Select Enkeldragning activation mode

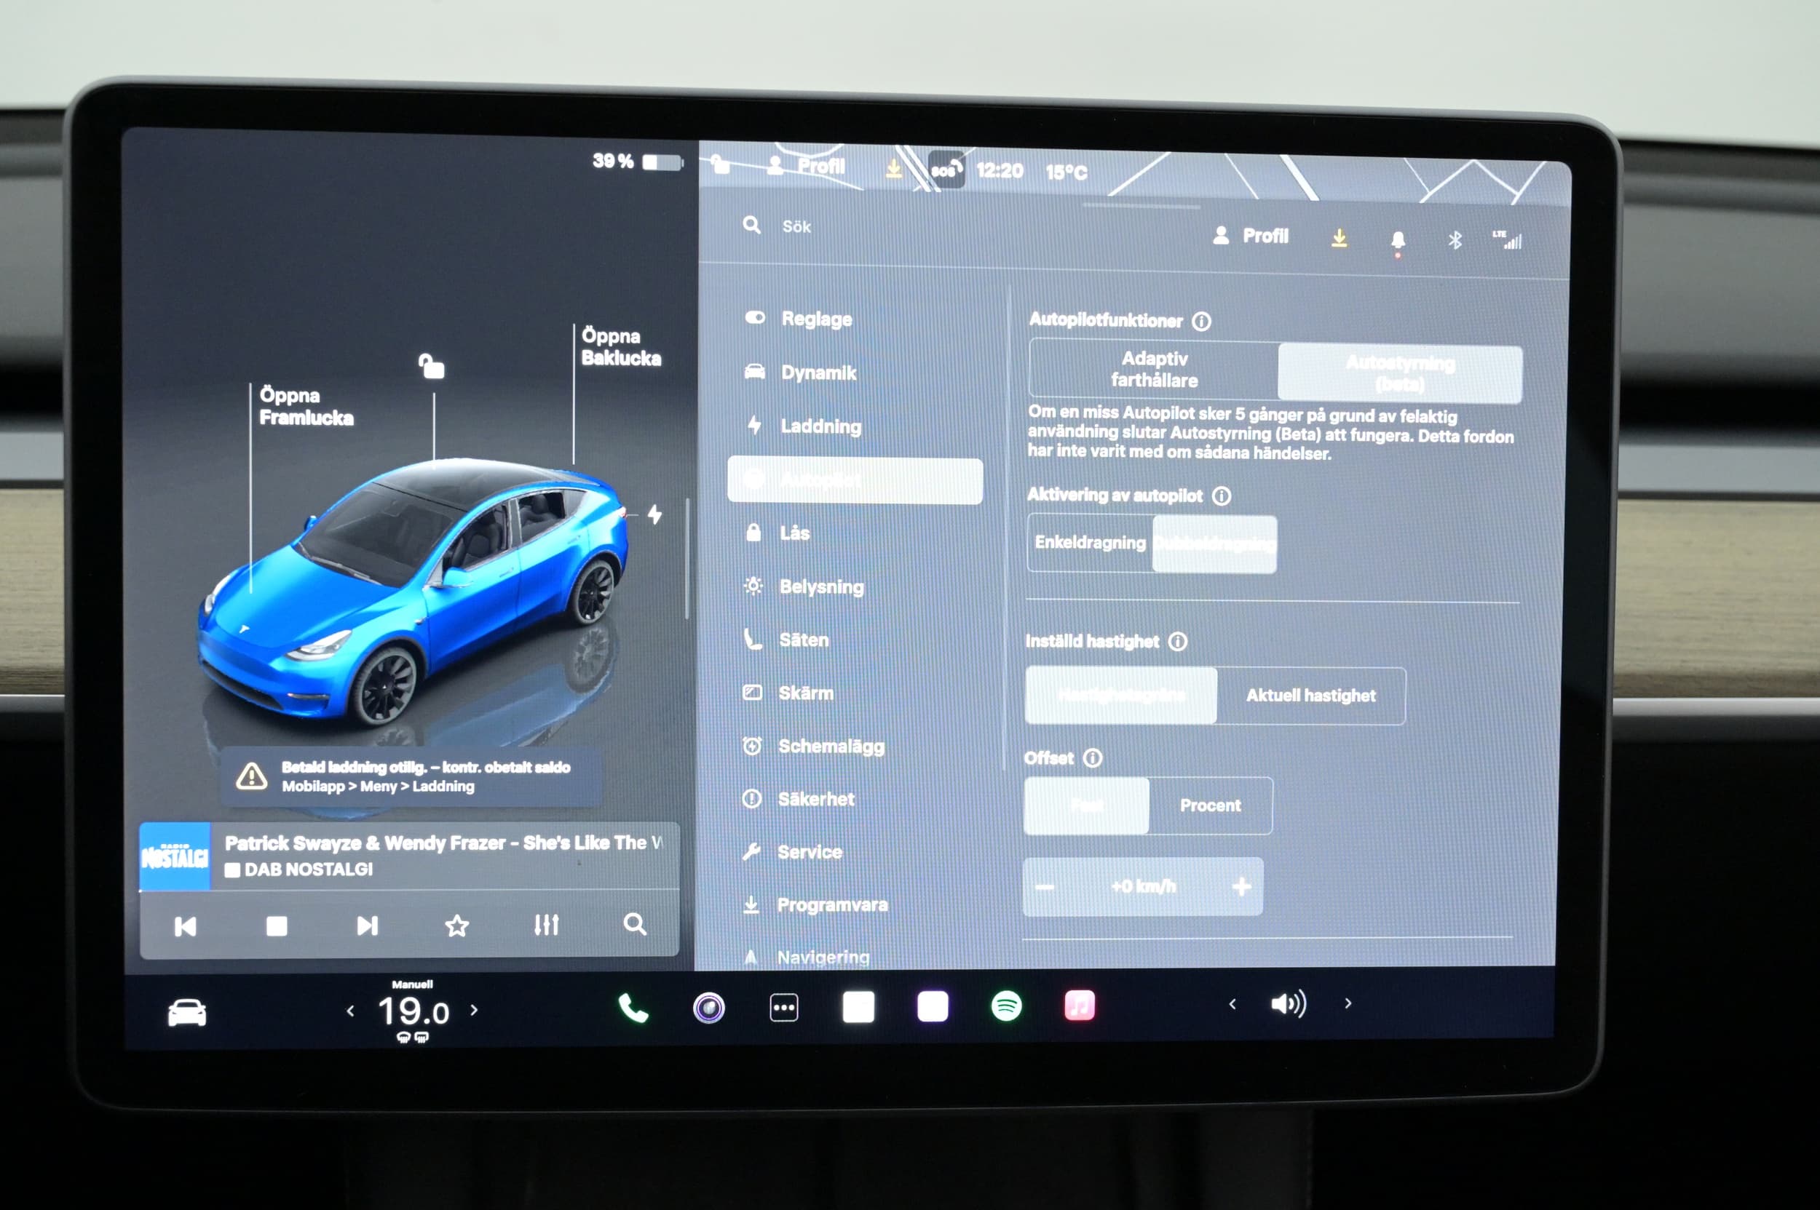pyautogui.click(x=1090, y=543)
